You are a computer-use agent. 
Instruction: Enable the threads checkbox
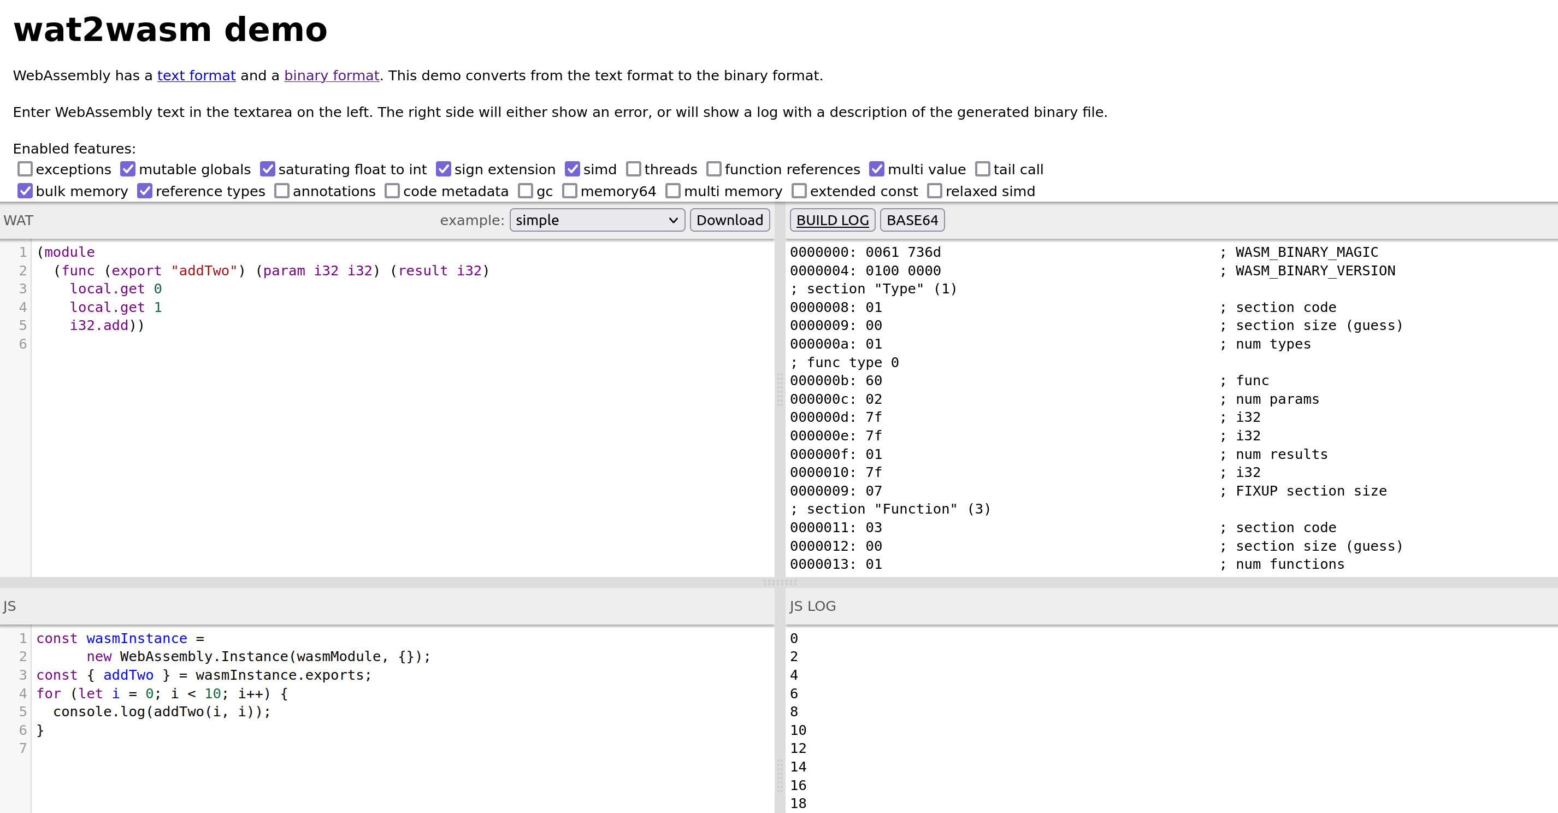(x=633, y=169)
